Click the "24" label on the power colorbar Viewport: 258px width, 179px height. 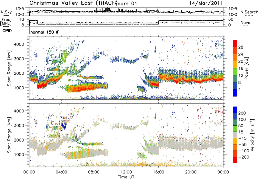click(241, 54)
